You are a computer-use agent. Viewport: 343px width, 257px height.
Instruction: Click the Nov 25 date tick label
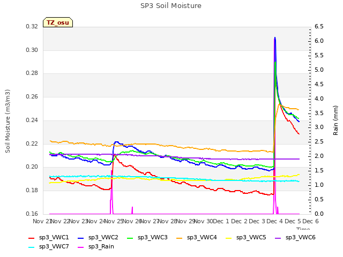[114, 221]
